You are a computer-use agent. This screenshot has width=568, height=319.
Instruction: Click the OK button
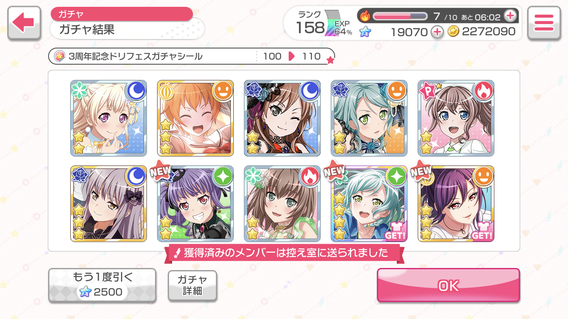pyautogui.click(x=448, y=285)
